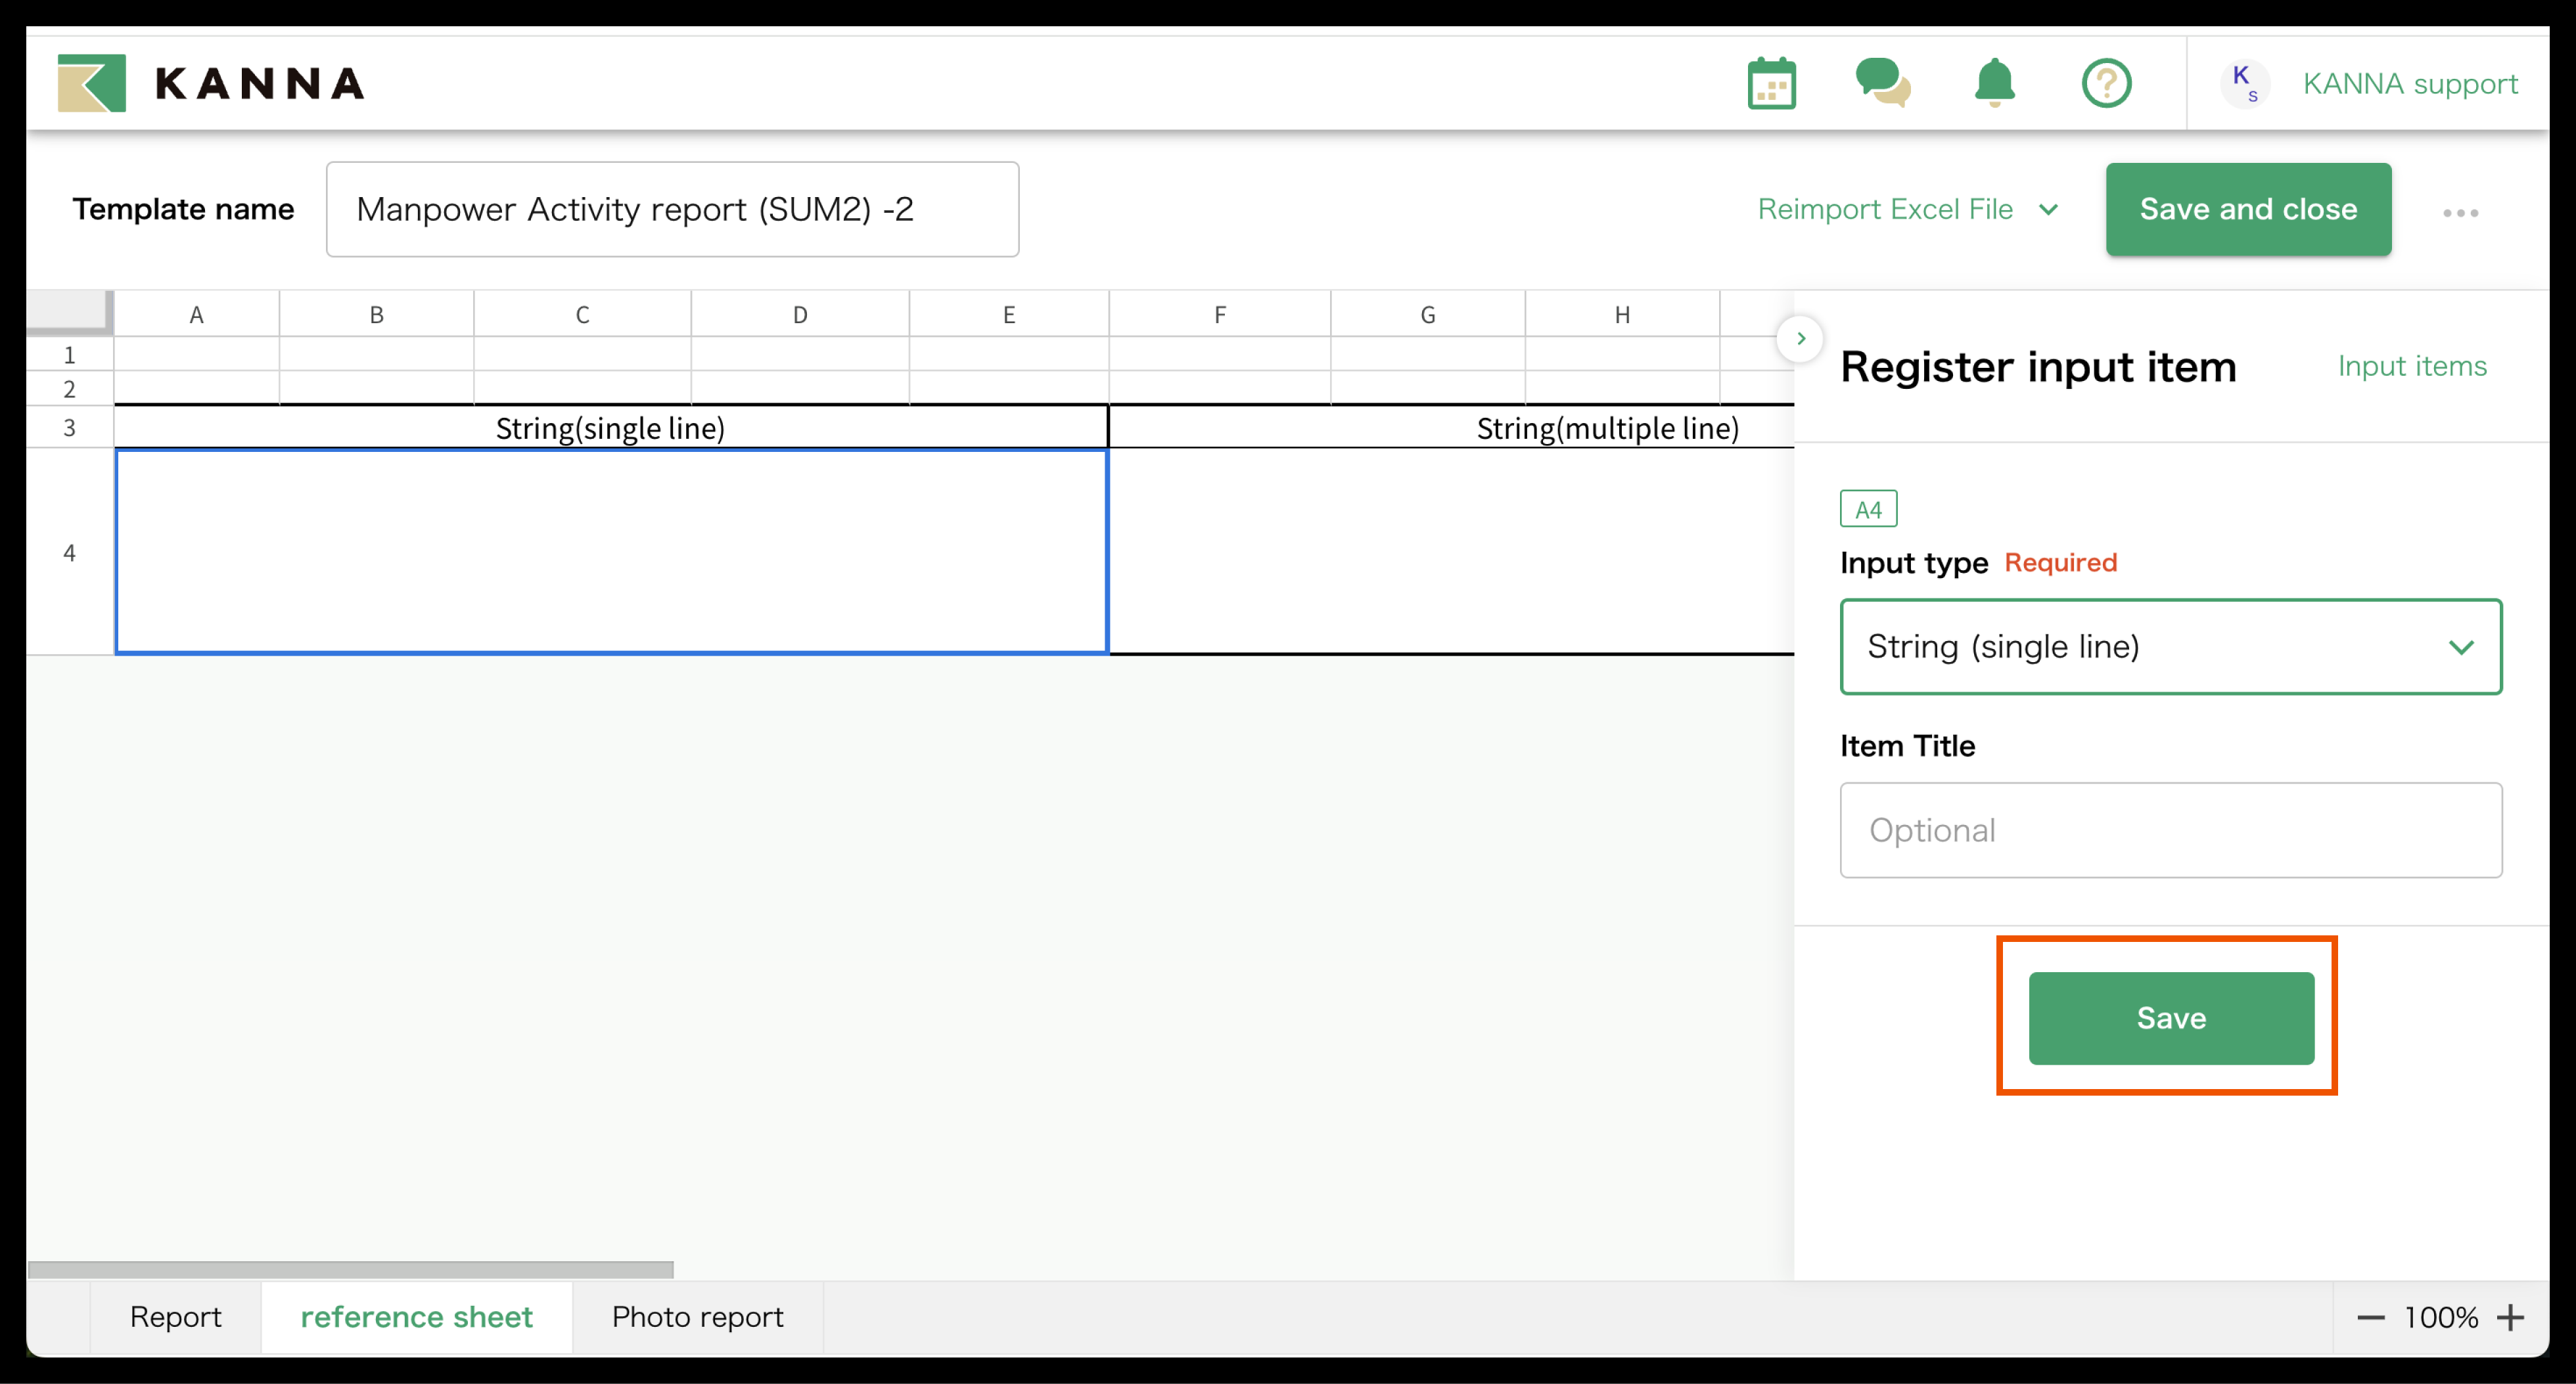
Task: Open the Input type dropdown
Action: click(x=2170, y=646)
